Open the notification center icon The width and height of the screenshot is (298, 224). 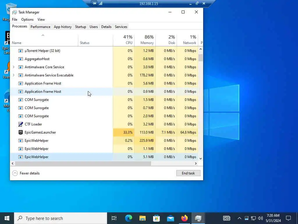288,218
